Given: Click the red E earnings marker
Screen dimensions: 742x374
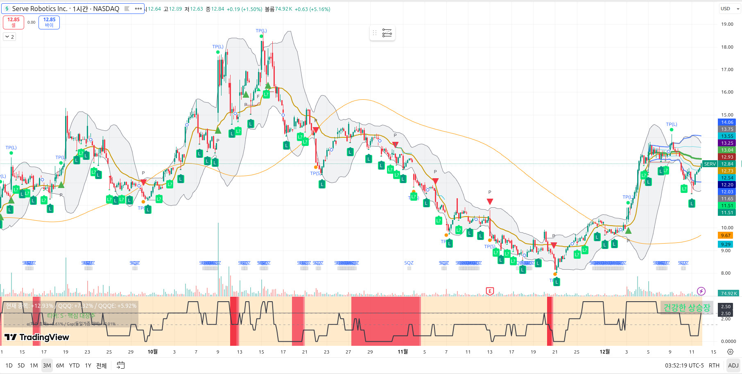Looking at the screenshot, I should coord(490,291).
